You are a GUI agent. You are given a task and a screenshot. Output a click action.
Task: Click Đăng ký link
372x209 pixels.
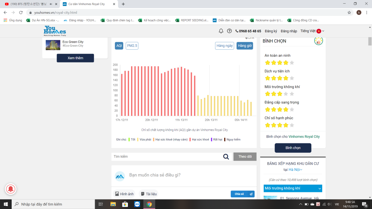click(271, 31)
